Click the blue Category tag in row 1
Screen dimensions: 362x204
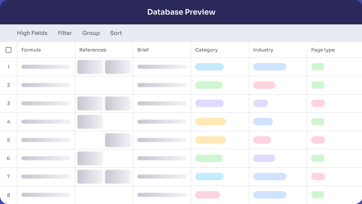(209, 67)
